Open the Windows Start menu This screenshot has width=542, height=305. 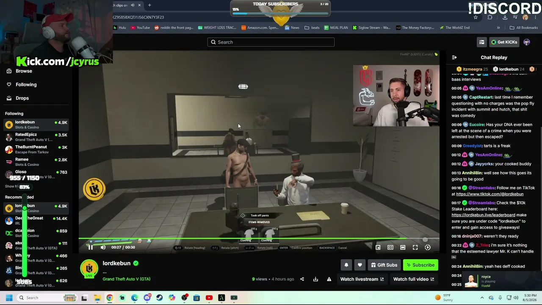(x=9, y=298)
